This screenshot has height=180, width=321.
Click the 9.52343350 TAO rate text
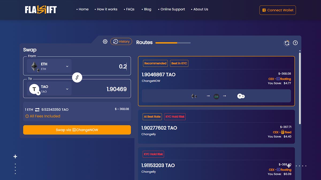(55, 110)
